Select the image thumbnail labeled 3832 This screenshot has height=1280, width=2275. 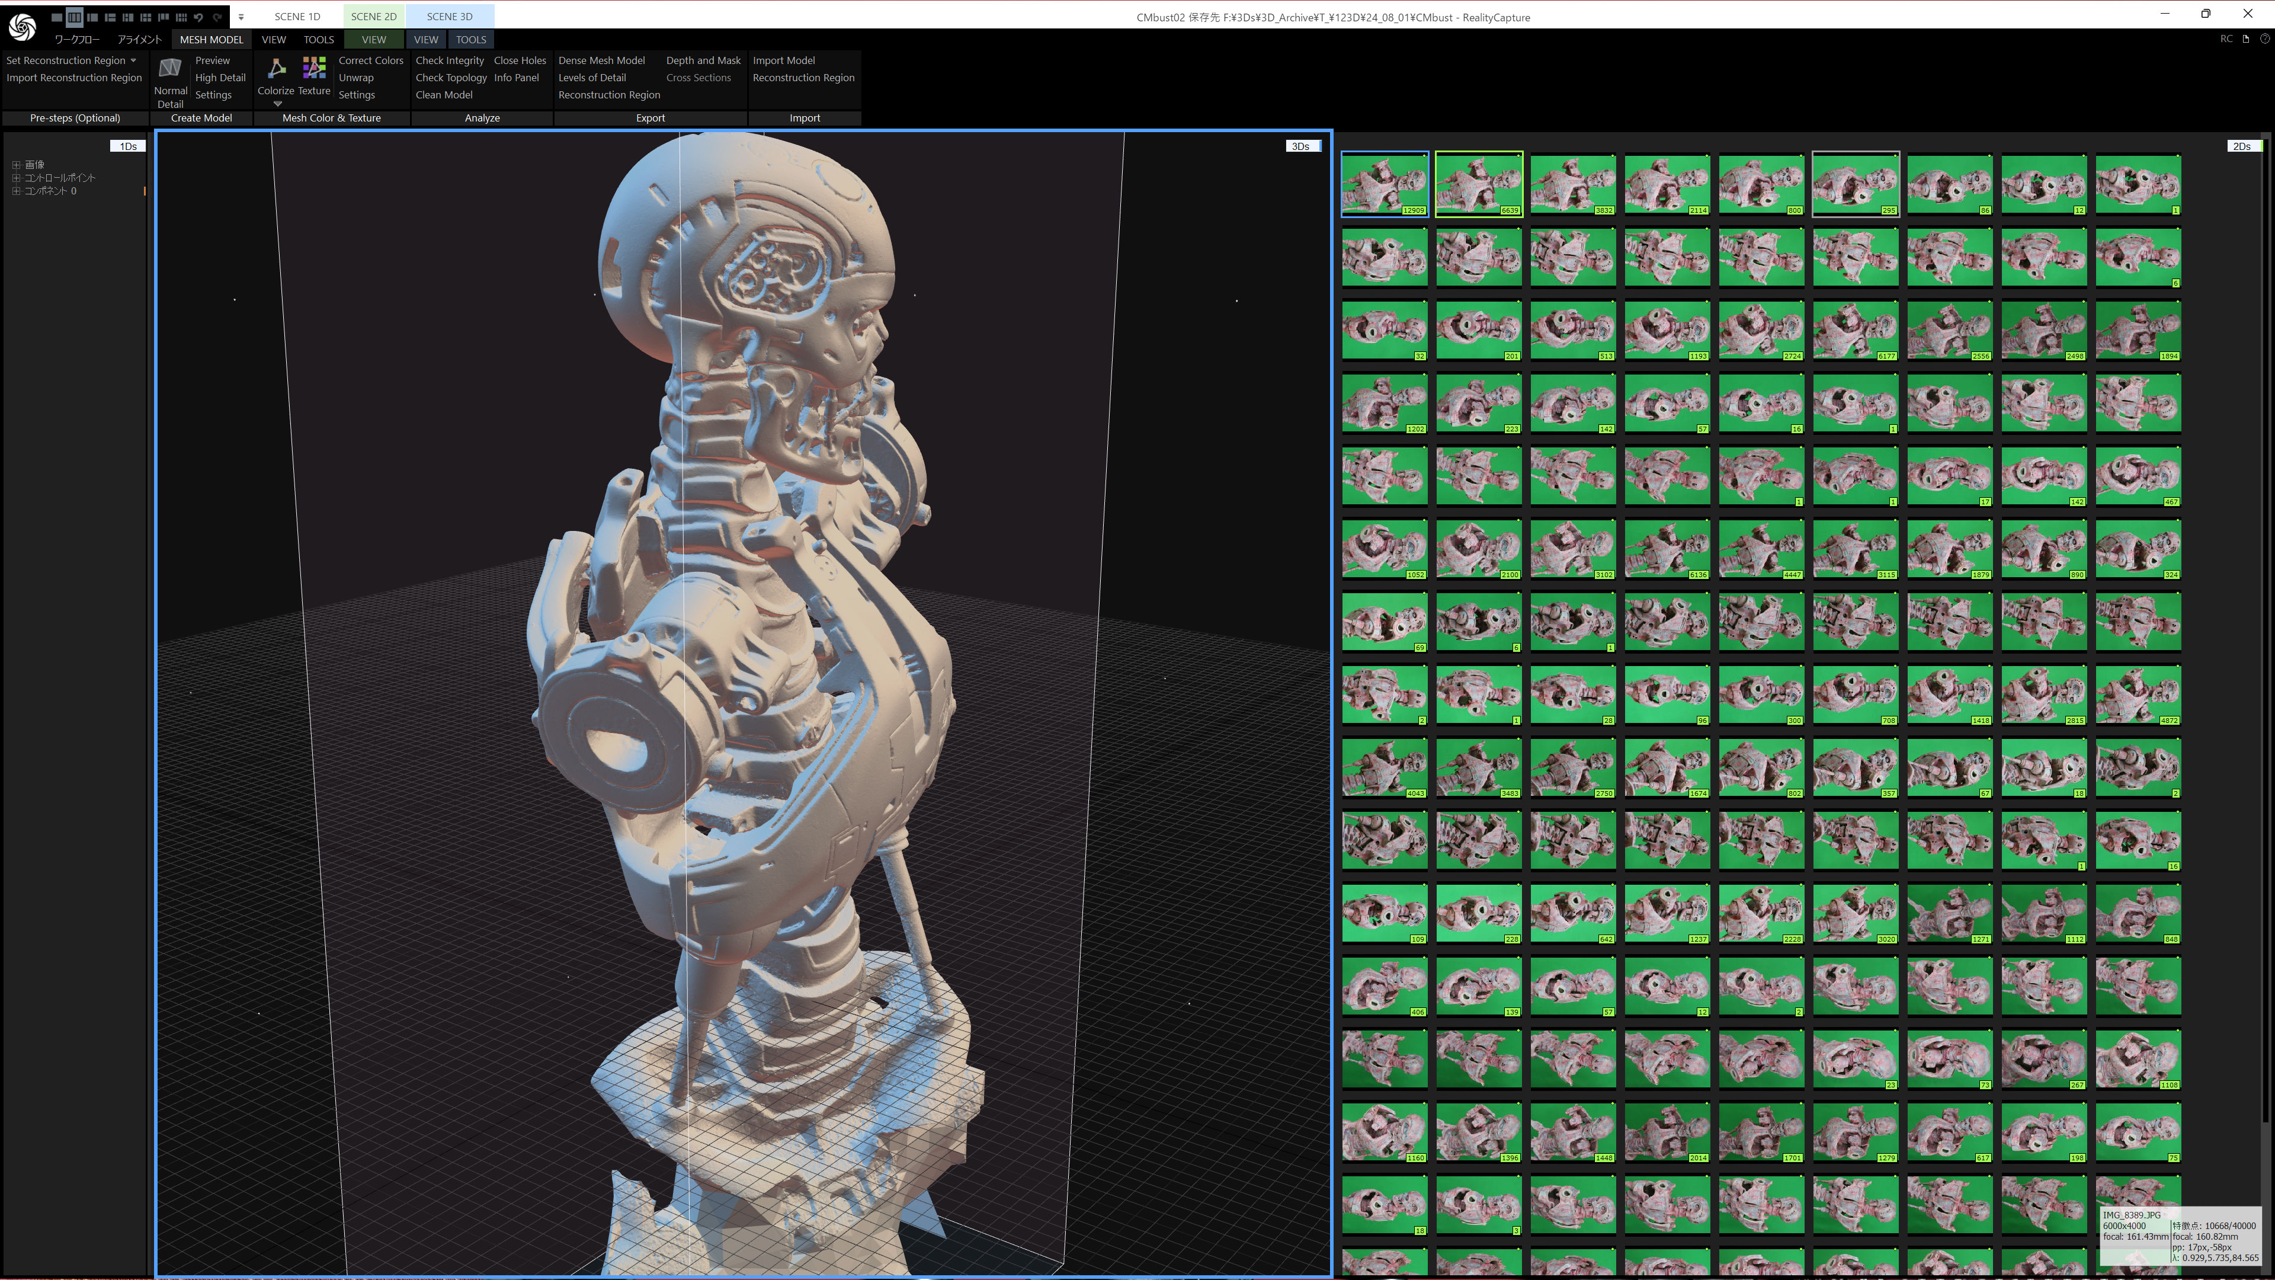point(1573,184)
